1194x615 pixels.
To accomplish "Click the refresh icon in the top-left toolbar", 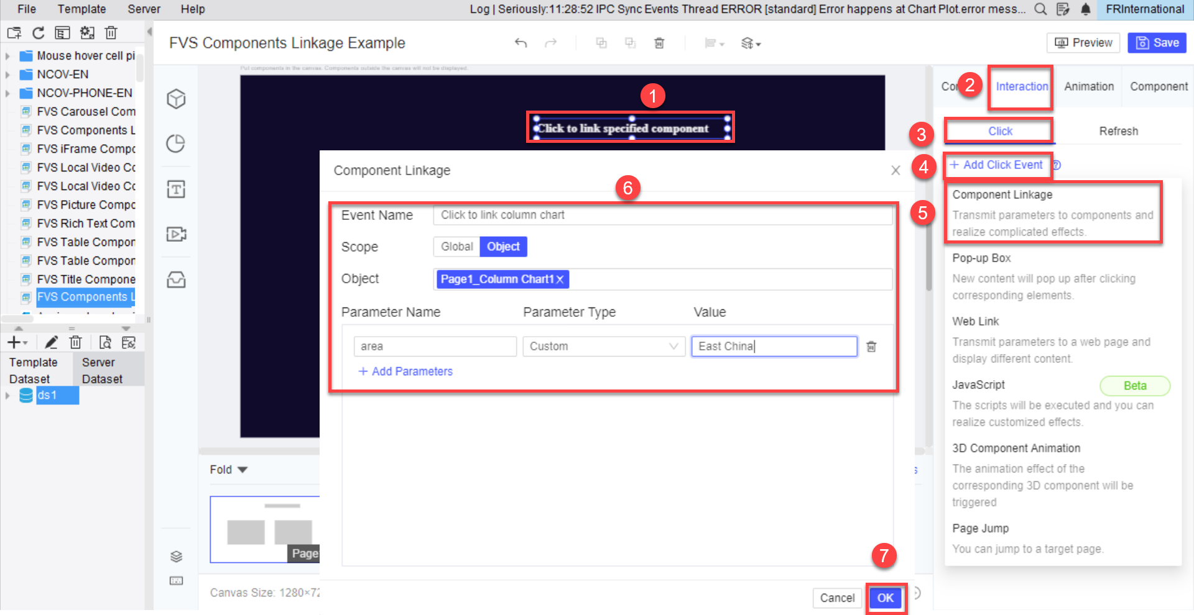I will [38, 32].
